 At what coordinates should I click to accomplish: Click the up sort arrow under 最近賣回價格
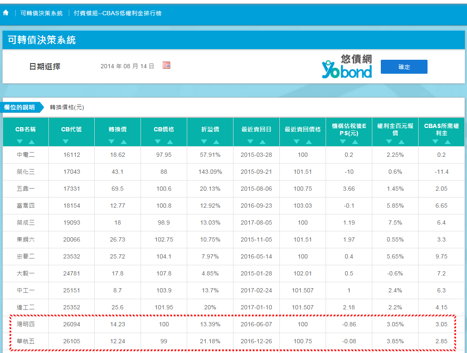(x=309, y=142)
